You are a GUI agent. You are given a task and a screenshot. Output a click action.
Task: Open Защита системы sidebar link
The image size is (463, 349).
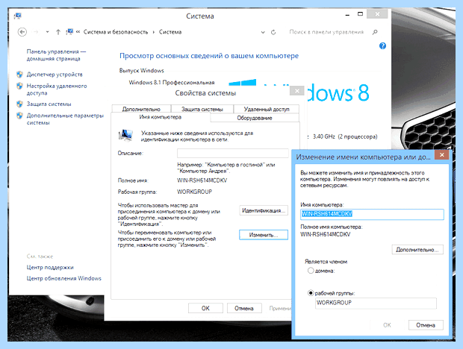(x=49, y=104)
